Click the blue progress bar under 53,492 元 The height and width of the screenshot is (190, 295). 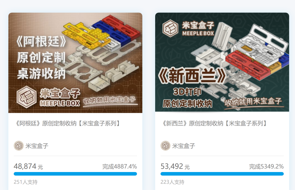pyautogui.click(x=222, y=174)
